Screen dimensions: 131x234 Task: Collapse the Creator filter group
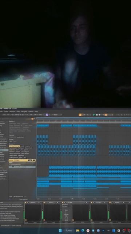[12, 144]
